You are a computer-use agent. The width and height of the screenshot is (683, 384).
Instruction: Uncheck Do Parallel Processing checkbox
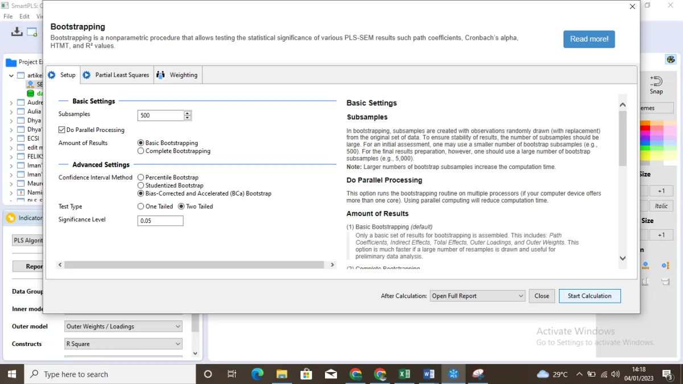click(x=61, y=130)
